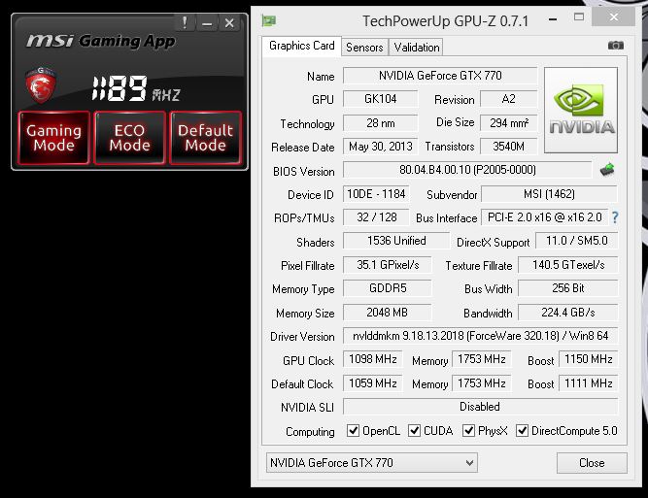Image resolution: width=648 pixels, height=498 pixels.
Task: Activate Gaming Mode in MSI app
Action: tap(53, 138)
